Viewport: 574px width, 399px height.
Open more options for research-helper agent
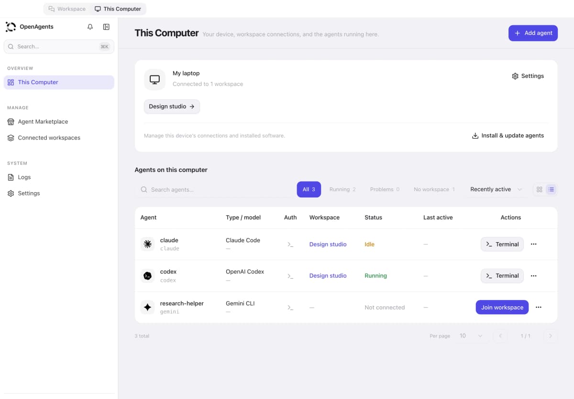539,307
